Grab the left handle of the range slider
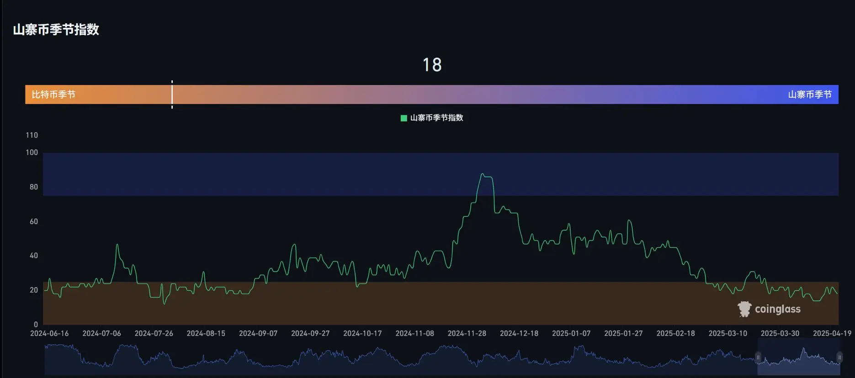The image size is (855, 378). point(758,357)
